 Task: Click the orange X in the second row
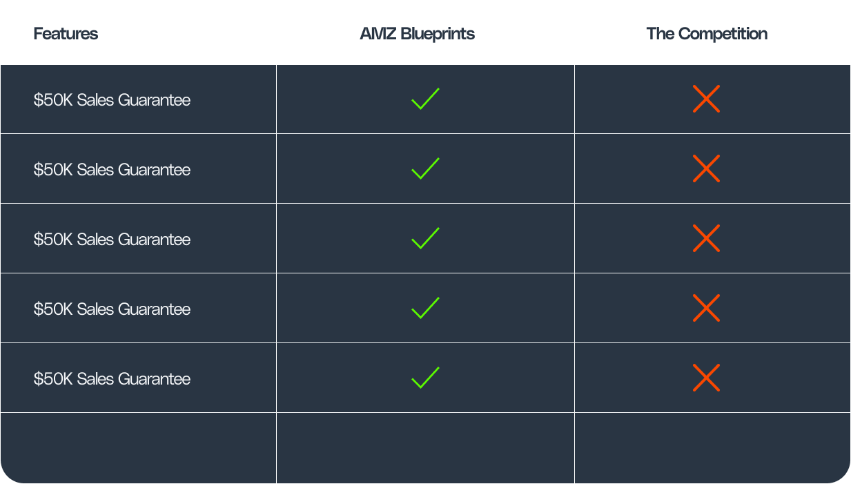pos(706,169)
